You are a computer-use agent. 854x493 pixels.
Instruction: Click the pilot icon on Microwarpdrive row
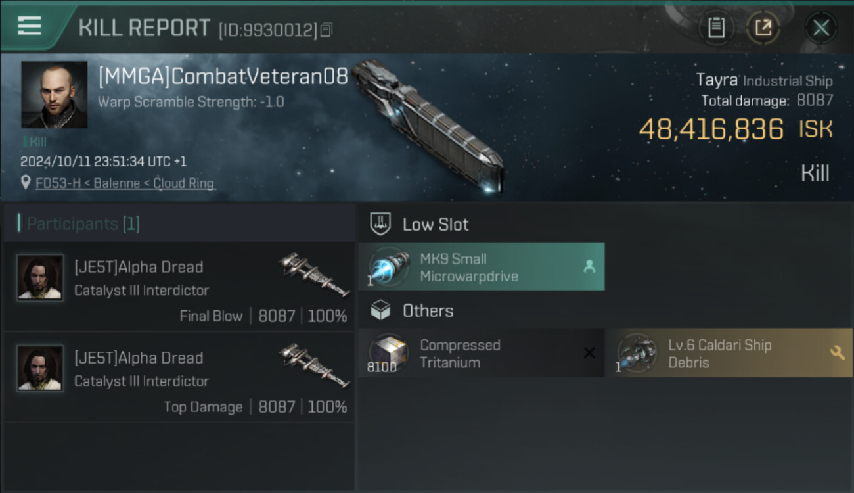tap(589, 267)
